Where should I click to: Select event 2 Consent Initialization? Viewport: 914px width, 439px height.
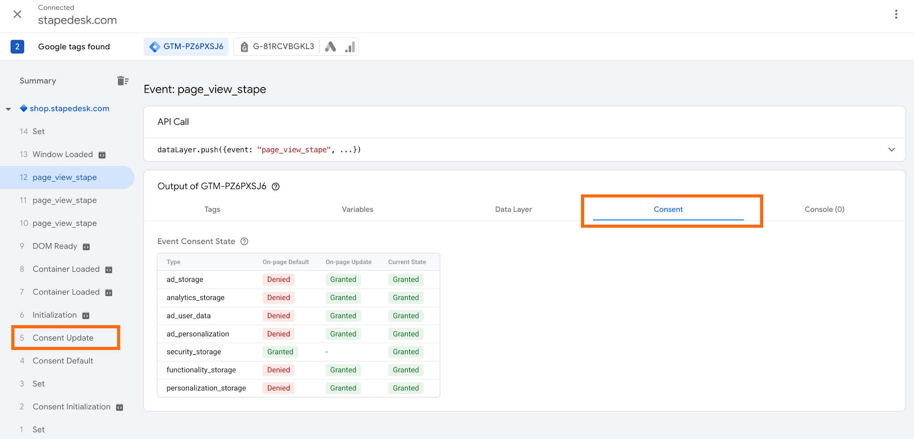[67, 407]
